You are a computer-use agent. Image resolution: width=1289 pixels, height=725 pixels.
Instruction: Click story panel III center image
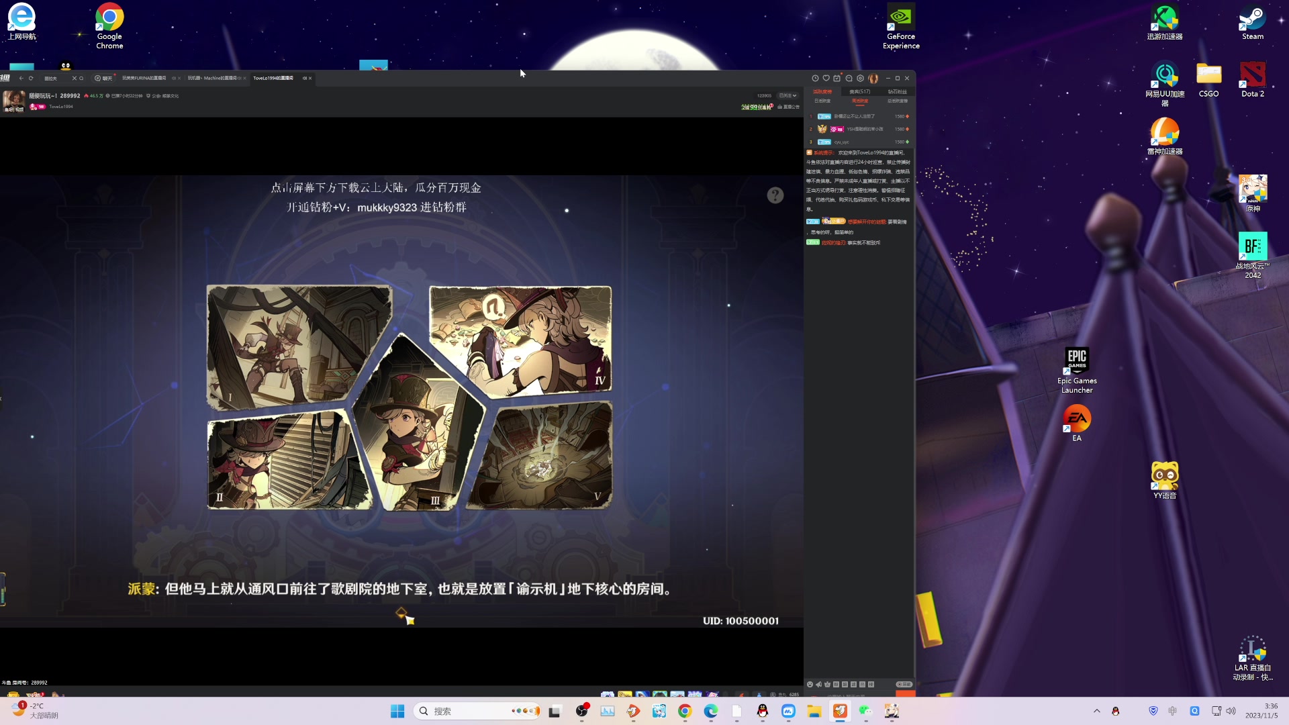(418, 423)
